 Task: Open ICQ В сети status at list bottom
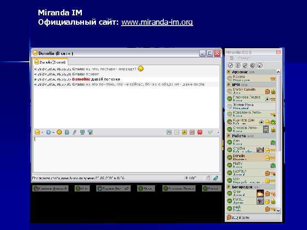(x=238, y=217)
